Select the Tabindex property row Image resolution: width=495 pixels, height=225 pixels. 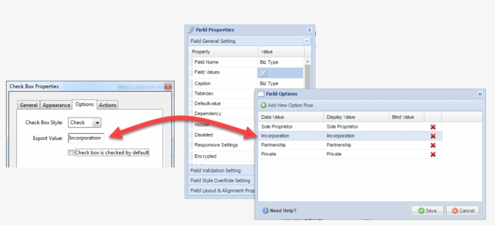pos(222,93)
